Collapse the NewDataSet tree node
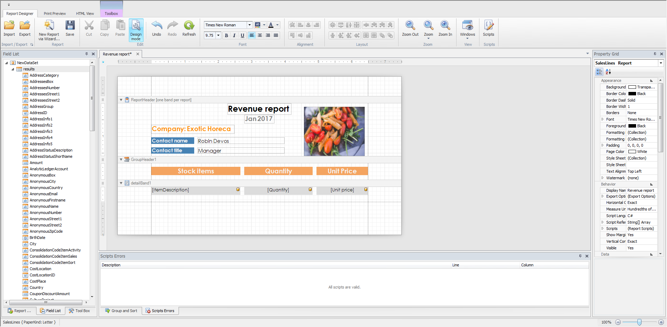This screenshot has height=327, width=667. click(x=7, y=63)
